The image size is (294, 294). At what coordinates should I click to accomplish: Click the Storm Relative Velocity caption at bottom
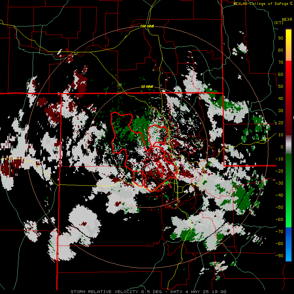click(148, 292)
